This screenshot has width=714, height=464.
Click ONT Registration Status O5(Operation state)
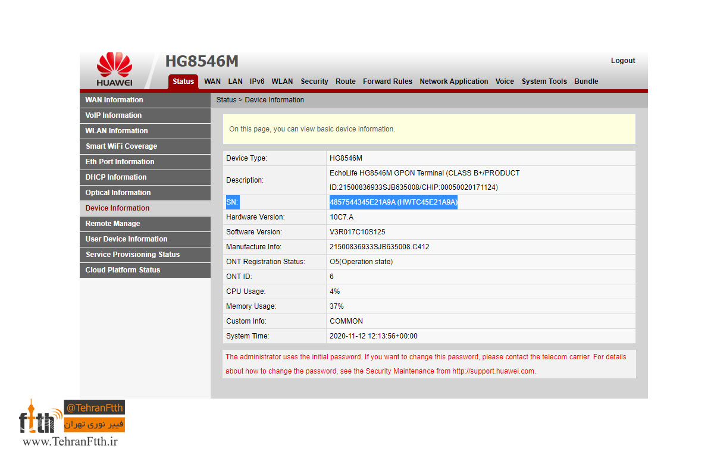361,262
